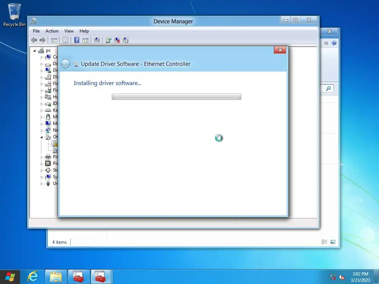Expand the Network adapters category arrow
Viewport: 379px width, 284px height.
(x=41, y=131)
